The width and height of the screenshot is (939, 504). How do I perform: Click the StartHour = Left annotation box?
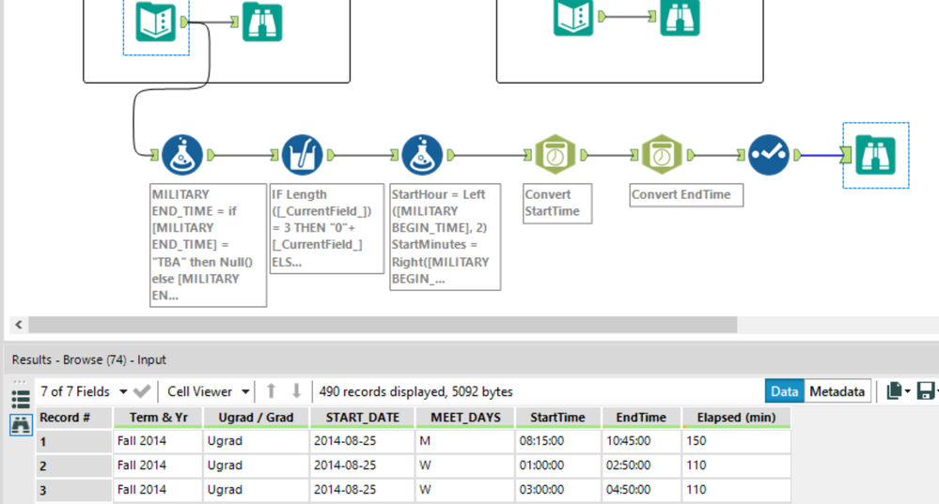(445, 237)
